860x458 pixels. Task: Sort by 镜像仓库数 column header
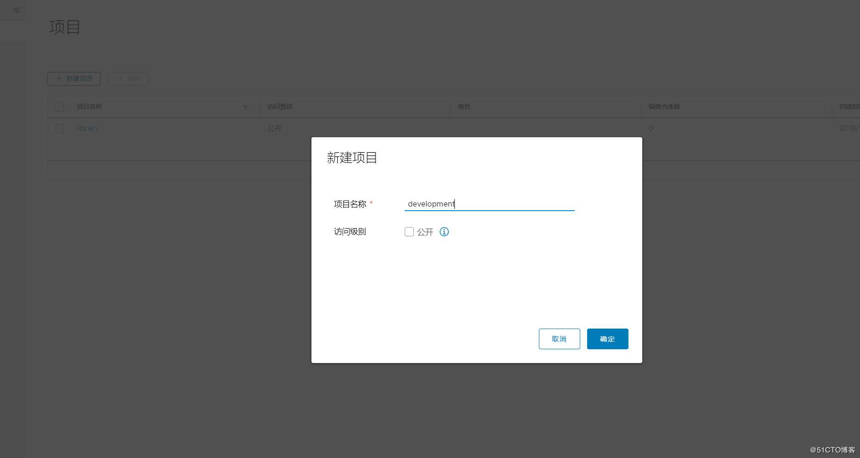[664, 106]
